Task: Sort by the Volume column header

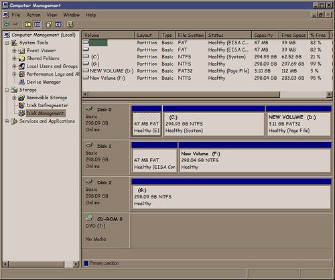Action: pos(109,35)
